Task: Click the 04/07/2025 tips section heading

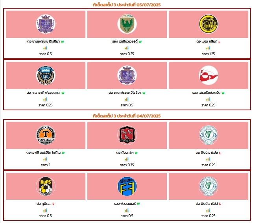Action: pyautogui.click(x=127, y=116)
